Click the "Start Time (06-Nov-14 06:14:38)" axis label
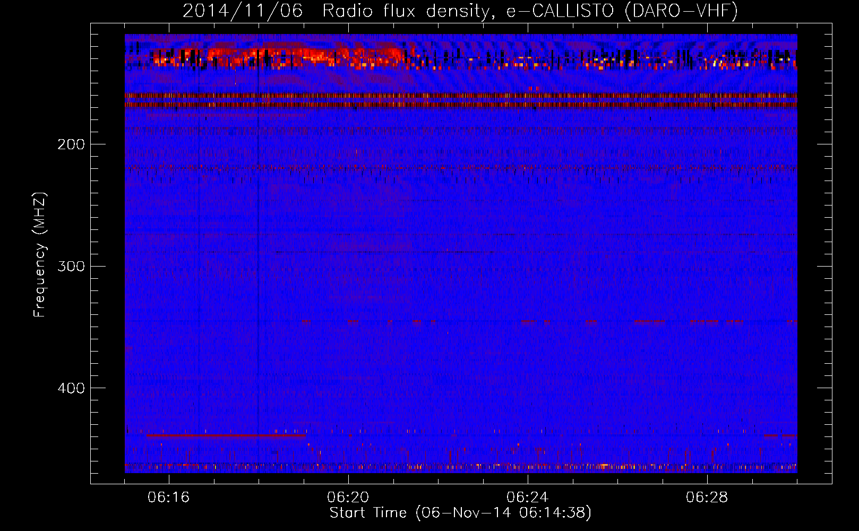This screenshot has height=531, width=859. [x=460, y=513]
